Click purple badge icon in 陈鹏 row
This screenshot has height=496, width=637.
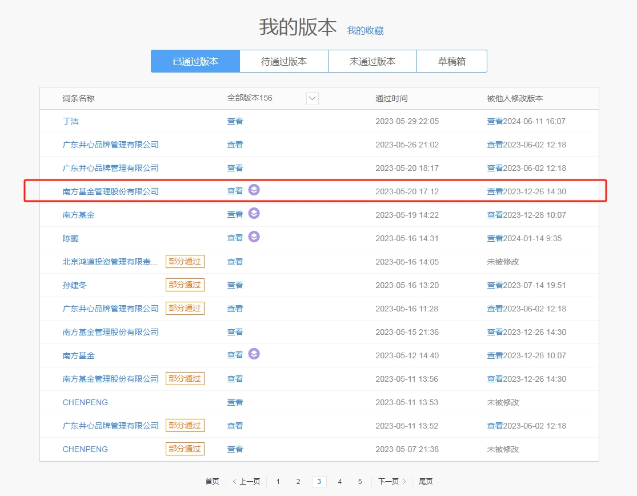(254, 237)
